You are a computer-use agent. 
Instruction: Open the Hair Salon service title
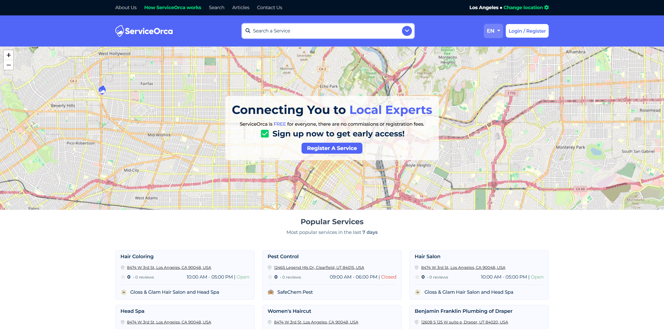[427, 256]
